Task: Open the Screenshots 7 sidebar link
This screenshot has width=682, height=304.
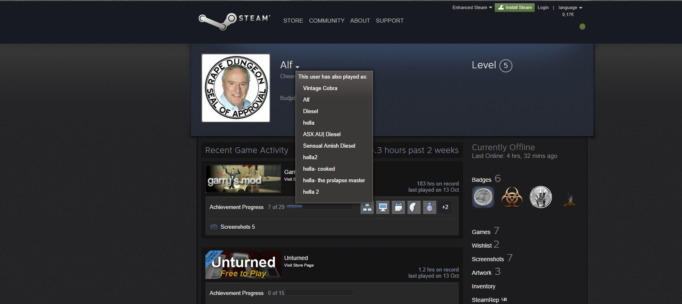Action: tap(492, 258)
